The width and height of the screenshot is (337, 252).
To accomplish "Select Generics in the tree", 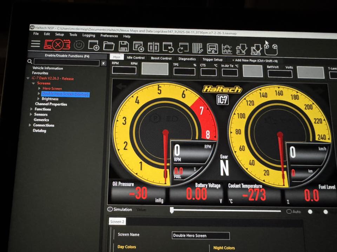I will point(41,120).
